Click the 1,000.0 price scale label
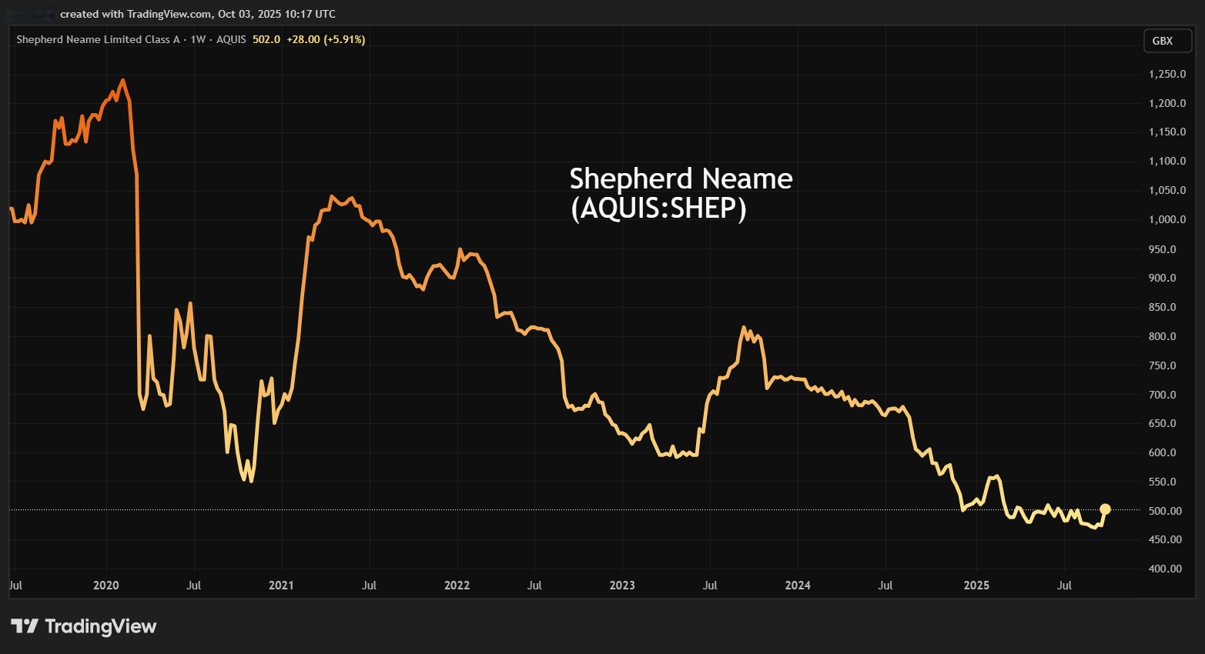Screen dimensions: 1205x654 pos(1167,220)
